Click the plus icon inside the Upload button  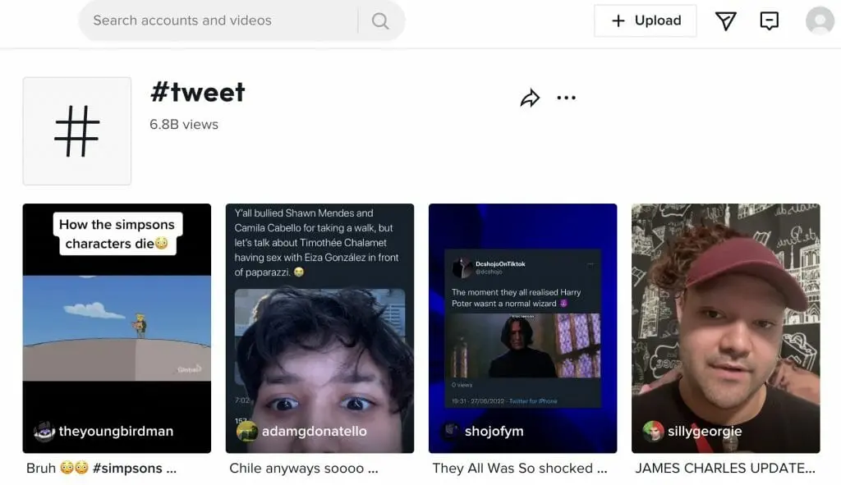(x=618, y=21)
